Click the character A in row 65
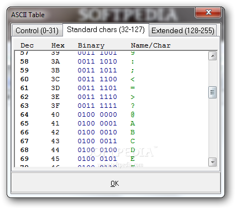236x209 pixels. [x=133, y=123]
